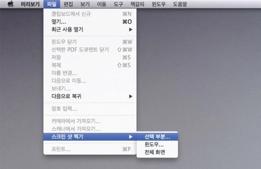Choose 전체 화면 screenshot option
This screenshot has width=261, height=169.
[x=157, y=152]
